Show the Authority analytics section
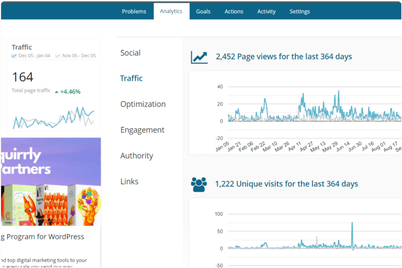 pyautogui.click(x=137, y=155)
